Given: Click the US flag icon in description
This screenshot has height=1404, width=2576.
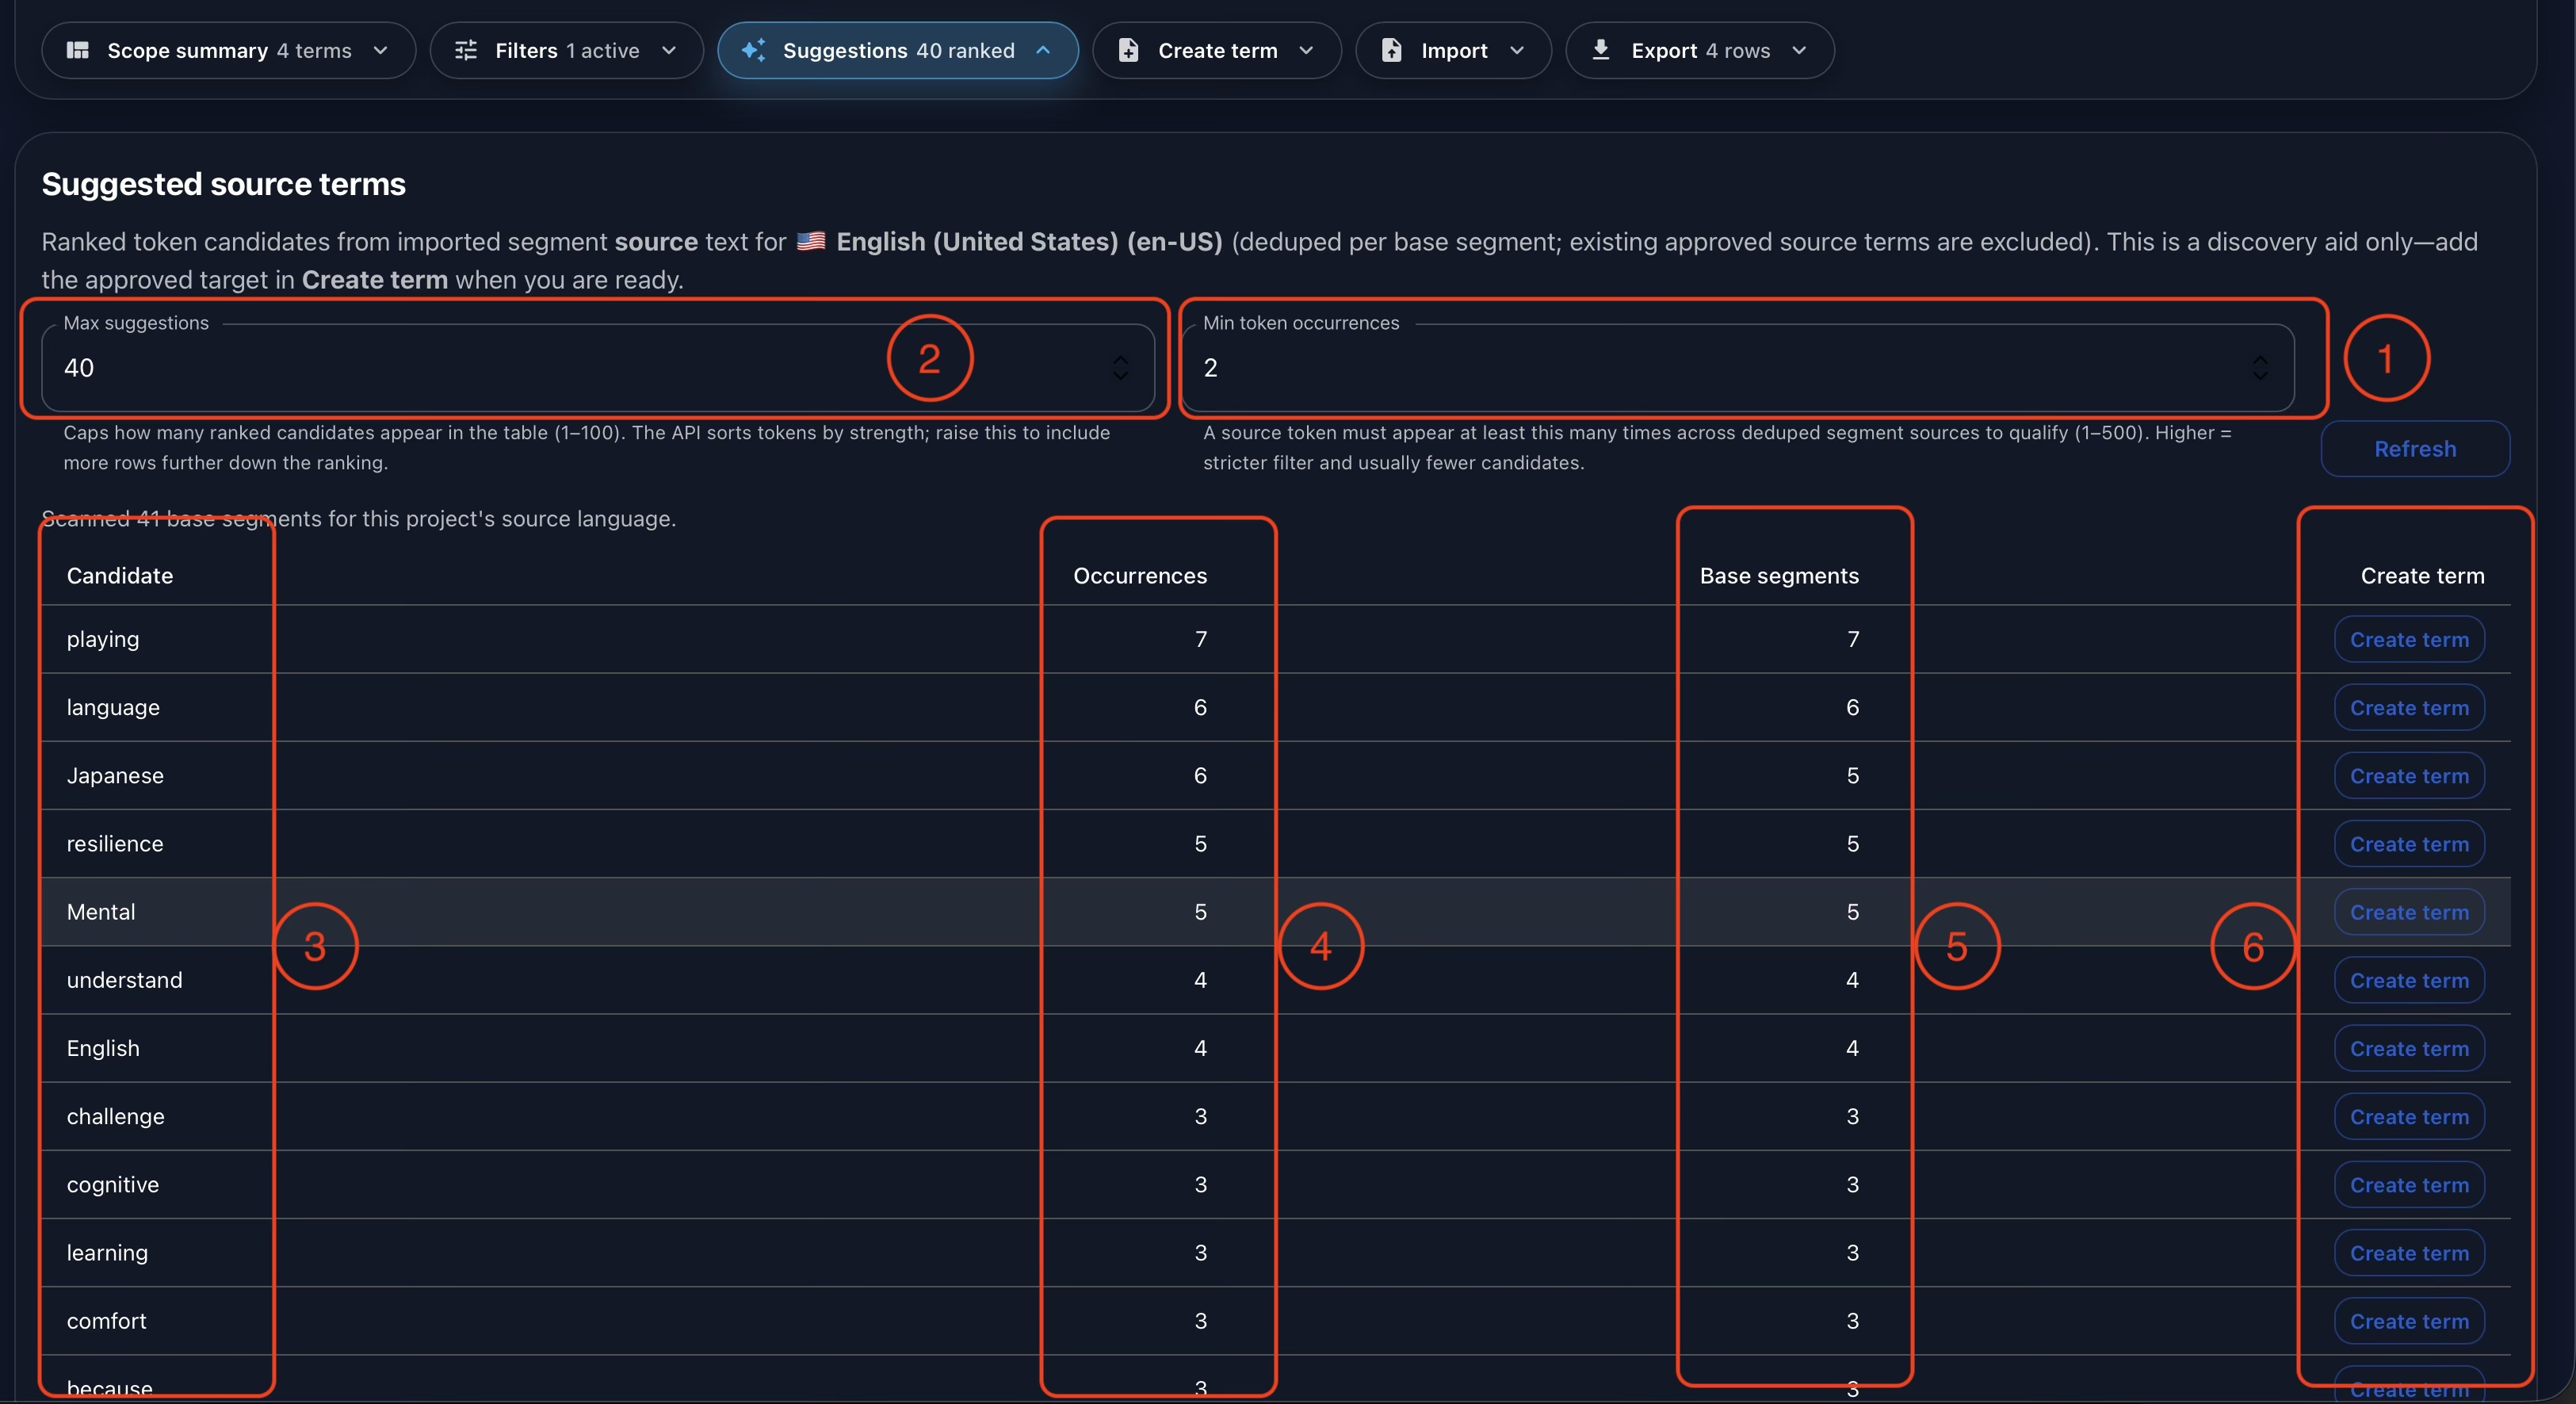Looking at the screenshot, I should point(811,241).
